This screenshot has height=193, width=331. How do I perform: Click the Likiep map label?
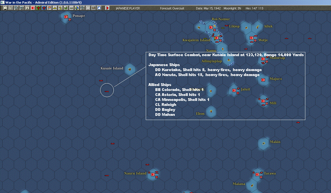click(234, 27)
